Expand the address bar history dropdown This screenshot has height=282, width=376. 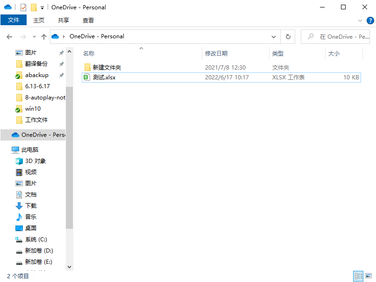274,37
